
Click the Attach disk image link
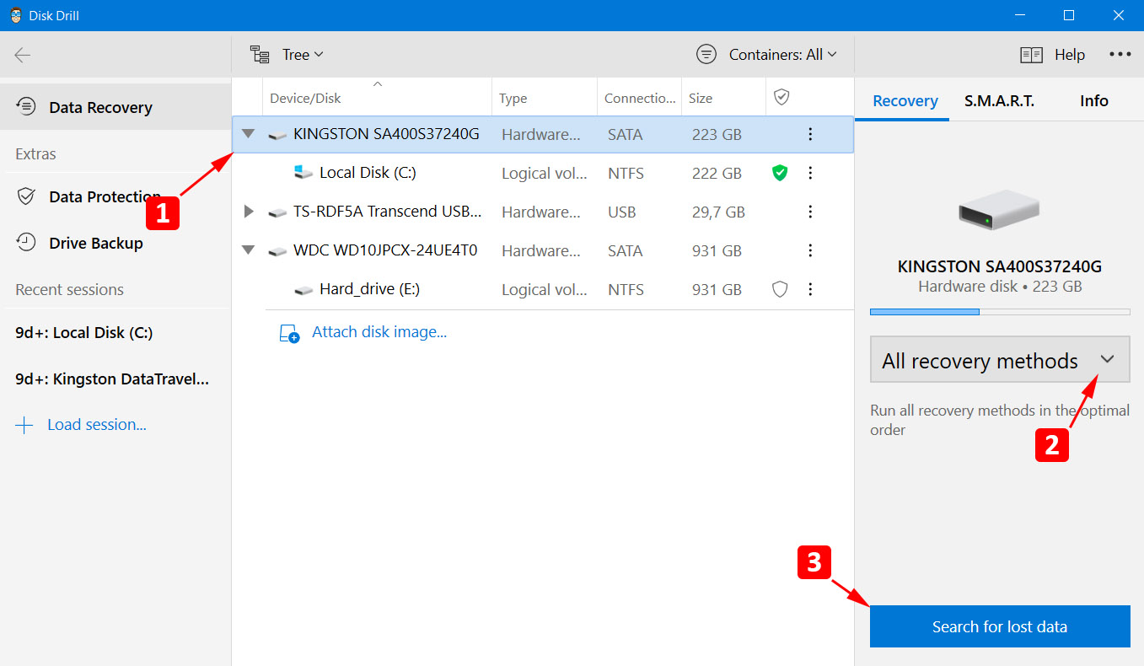pyautogui.click(x=379, y=332)
